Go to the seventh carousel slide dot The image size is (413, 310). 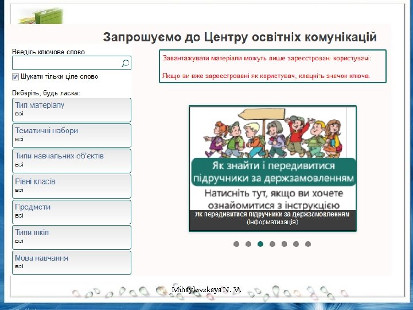(x=308, y=244)
